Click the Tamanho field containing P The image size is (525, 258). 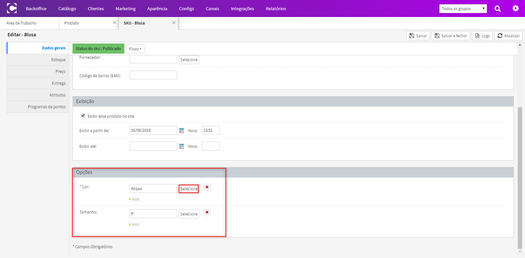(x=153, y=214)
